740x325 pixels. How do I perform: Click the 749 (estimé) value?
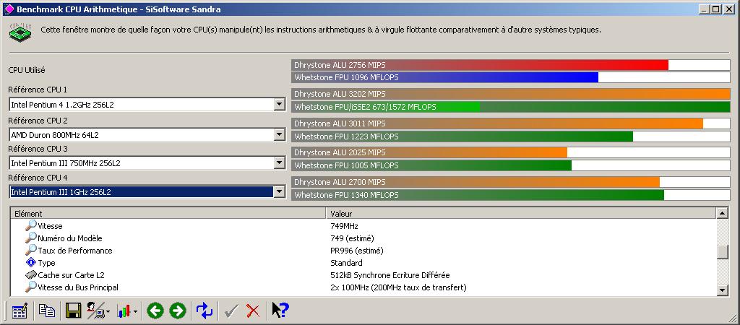[x=352, y=238]
